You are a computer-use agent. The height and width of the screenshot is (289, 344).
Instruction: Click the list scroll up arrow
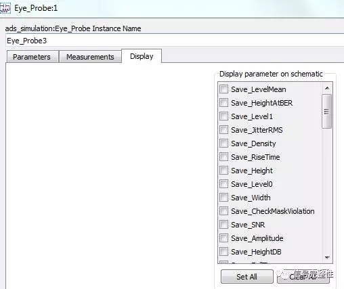(327, 88)
